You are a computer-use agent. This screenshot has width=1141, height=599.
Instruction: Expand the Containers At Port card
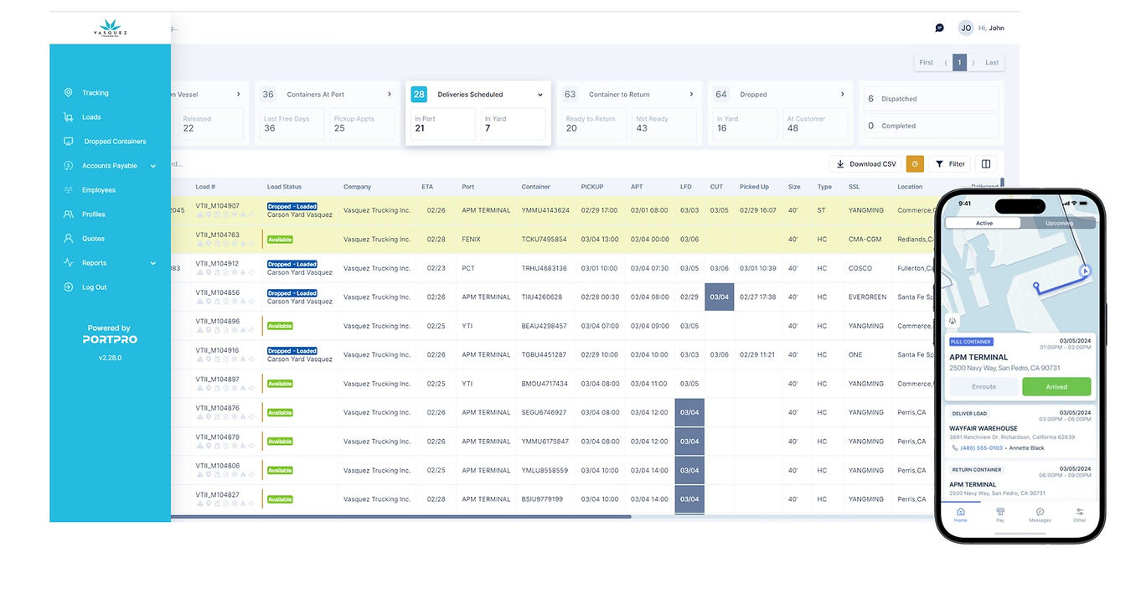point(389,95)
